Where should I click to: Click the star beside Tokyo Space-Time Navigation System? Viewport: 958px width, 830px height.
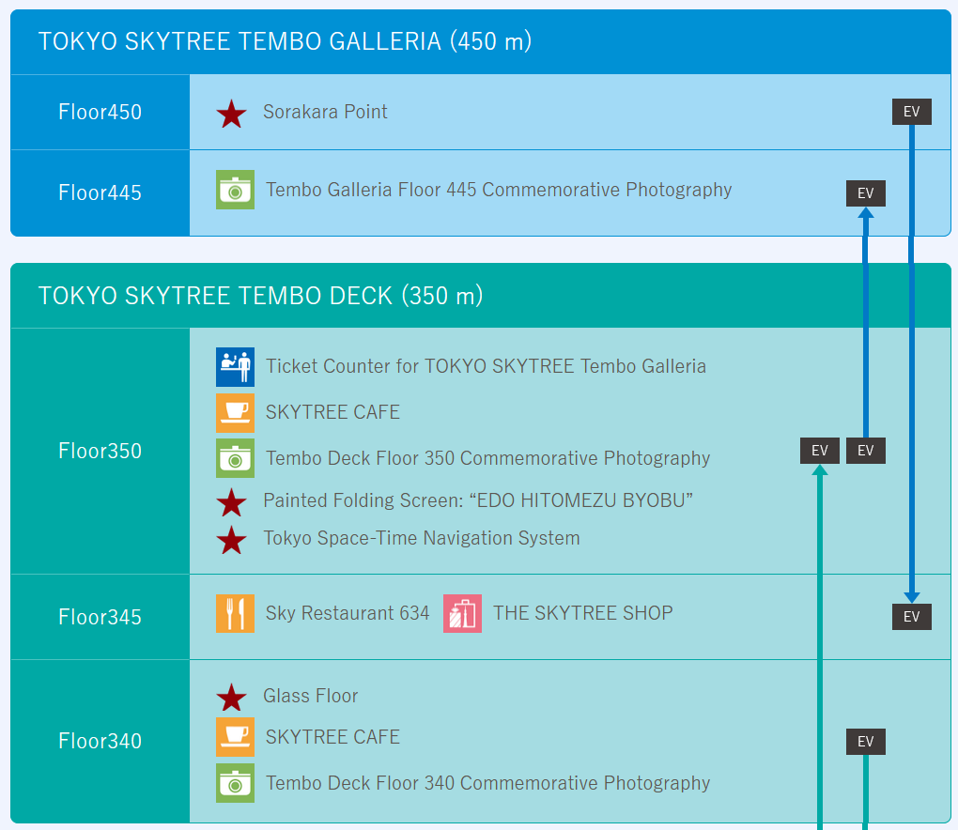(x=232, y=540)
